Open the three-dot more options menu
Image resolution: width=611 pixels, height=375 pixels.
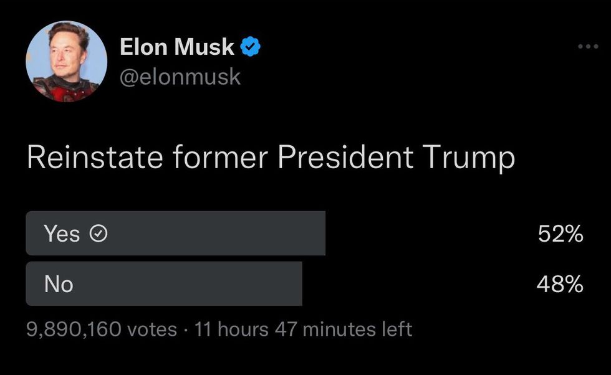coord(587,47)
